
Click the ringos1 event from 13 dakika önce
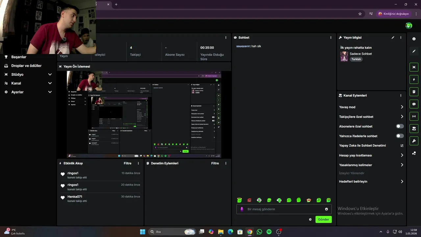(x=100, y=175)
